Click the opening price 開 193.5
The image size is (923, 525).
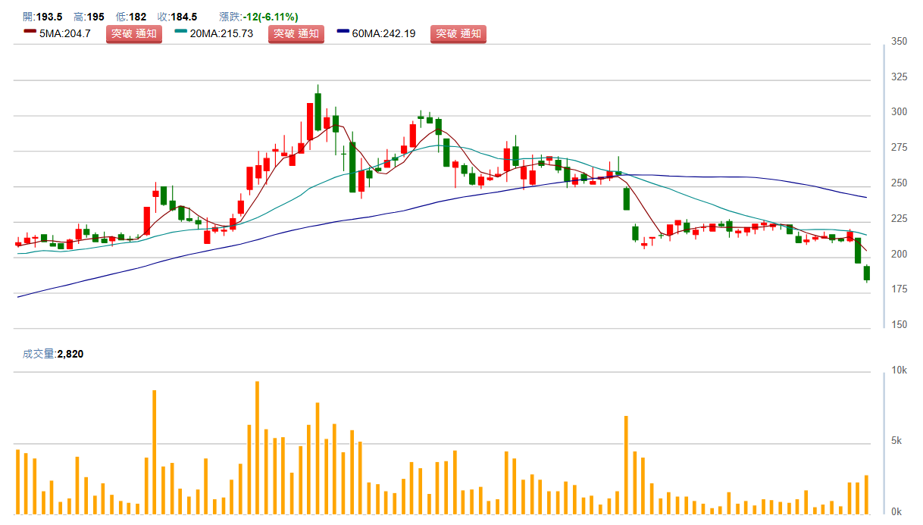coord(42,17)
